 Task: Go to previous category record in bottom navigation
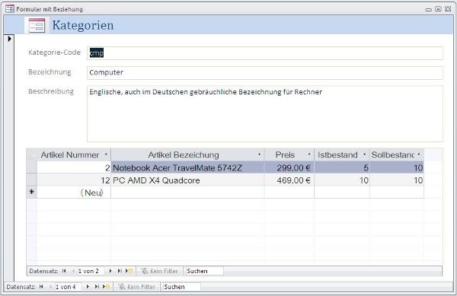pos(50,287)
